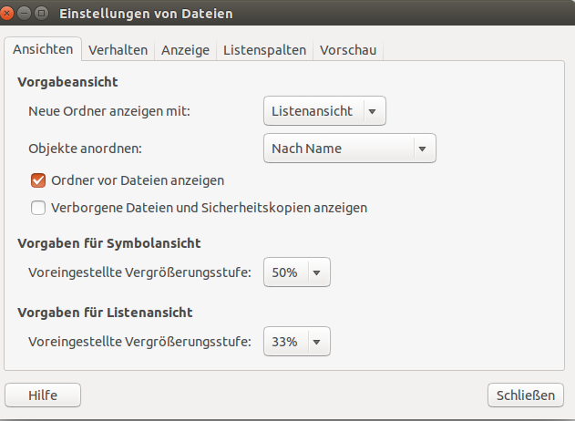Open the Objekte anordnen combo box
Image resolution: width=575 pixels, height=421 pixels.
tap(350, 149)
